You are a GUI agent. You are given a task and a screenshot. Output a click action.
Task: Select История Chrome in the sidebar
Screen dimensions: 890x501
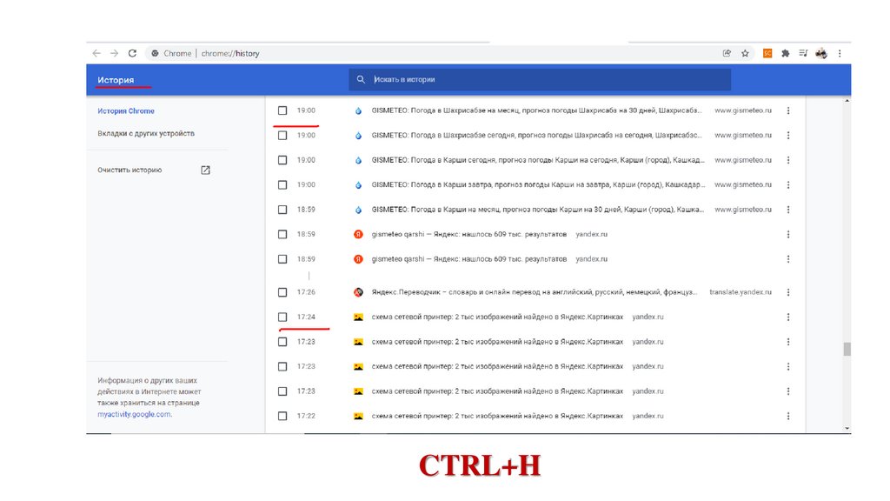(125, 110)
